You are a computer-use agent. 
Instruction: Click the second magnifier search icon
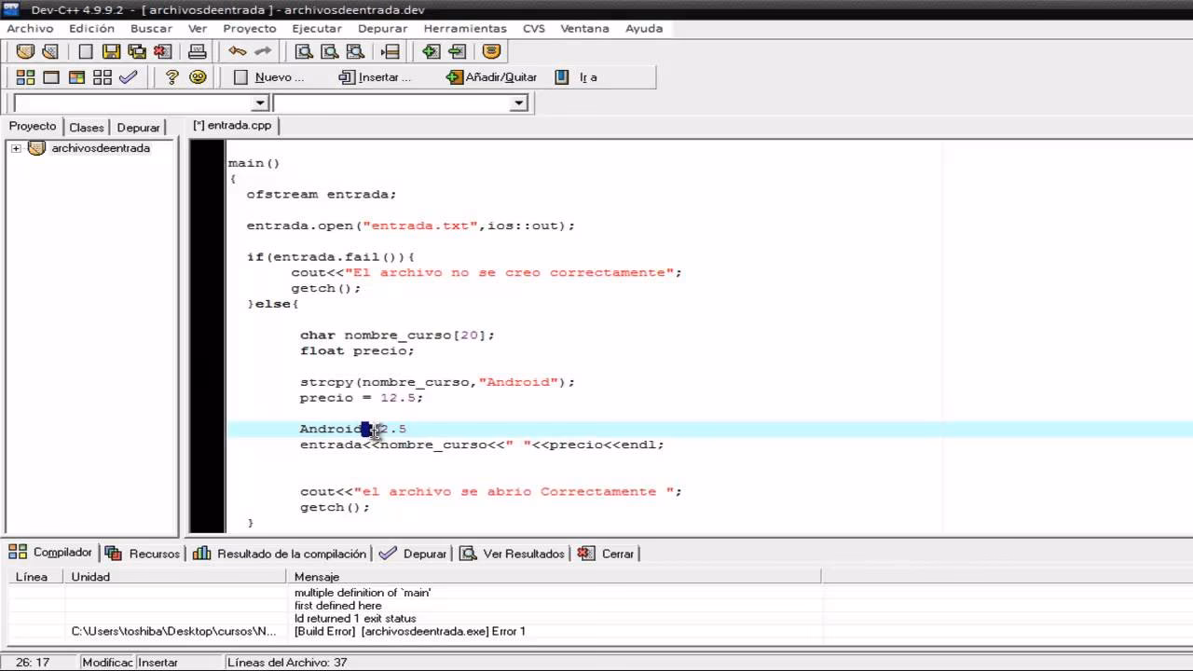click(x=329, y=52)
